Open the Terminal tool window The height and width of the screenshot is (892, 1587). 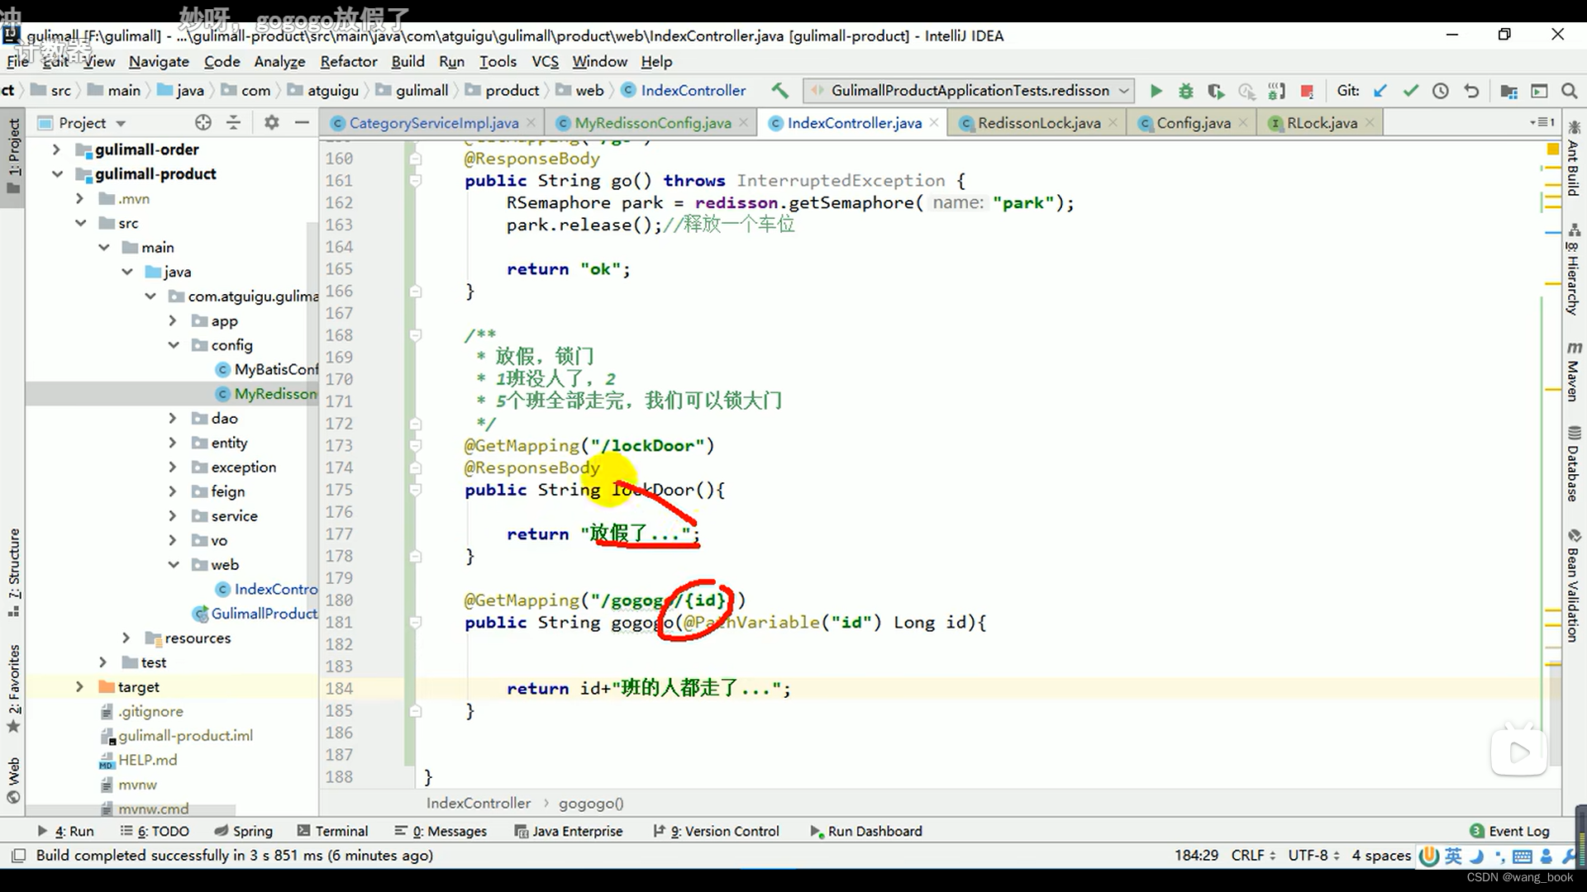coord(332,831)
